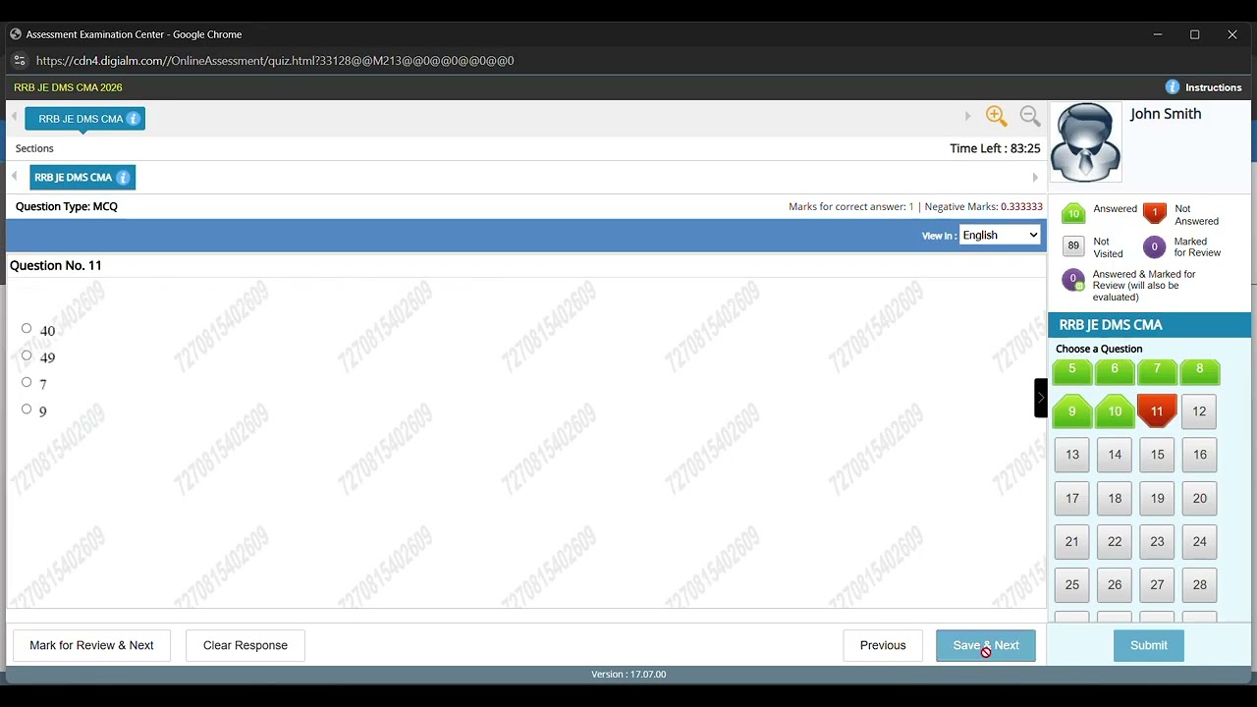Click the browser address bar URL
Image resolution: width=1257 pixels, height=707 pixels.
[275, 61]
